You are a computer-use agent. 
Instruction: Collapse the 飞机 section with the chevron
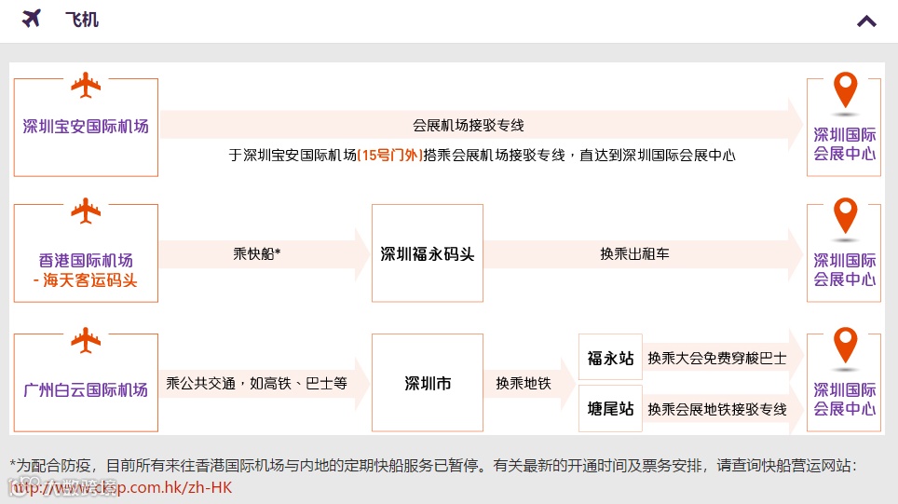[x=866, y=21]
